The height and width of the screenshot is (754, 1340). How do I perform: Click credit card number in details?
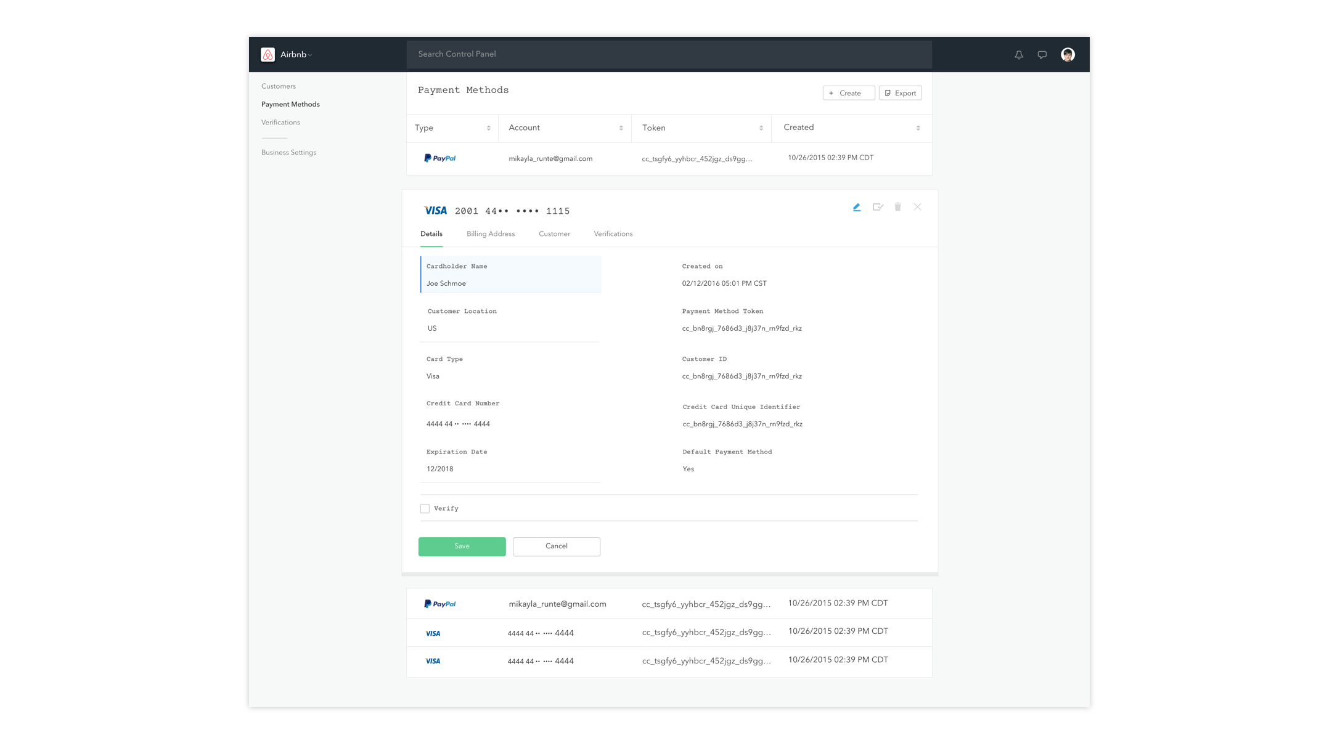click(x=458, y=424)
